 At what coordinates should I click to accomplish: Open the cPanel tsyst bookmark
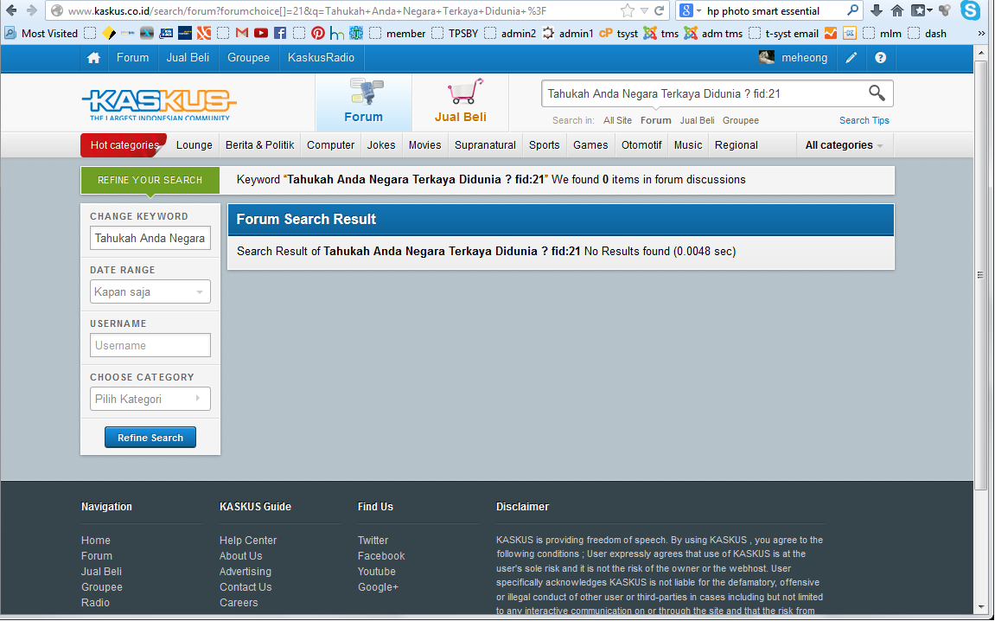click(x=618, y=33)
